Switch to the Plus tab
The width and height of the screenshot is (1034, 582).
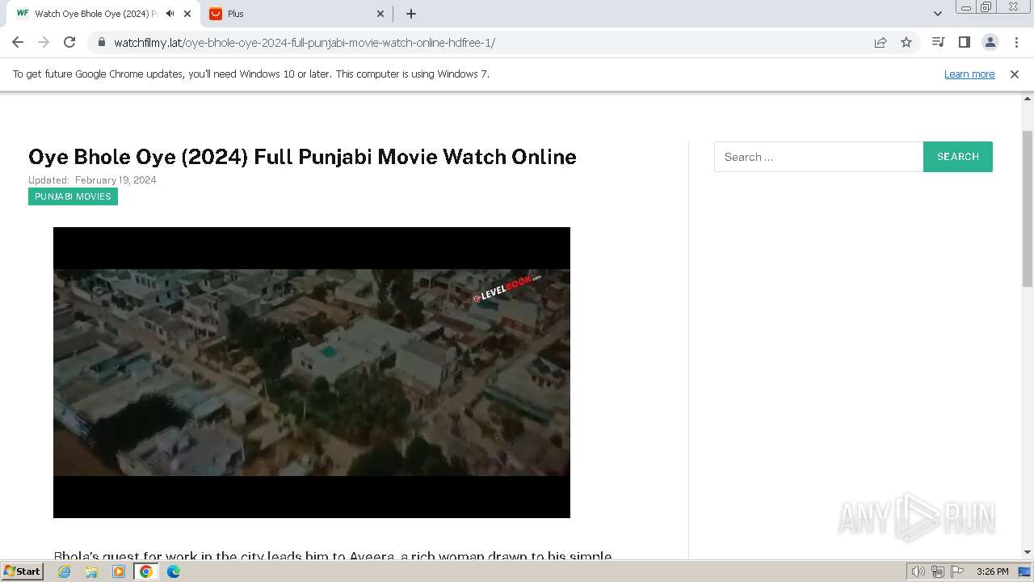296,14
